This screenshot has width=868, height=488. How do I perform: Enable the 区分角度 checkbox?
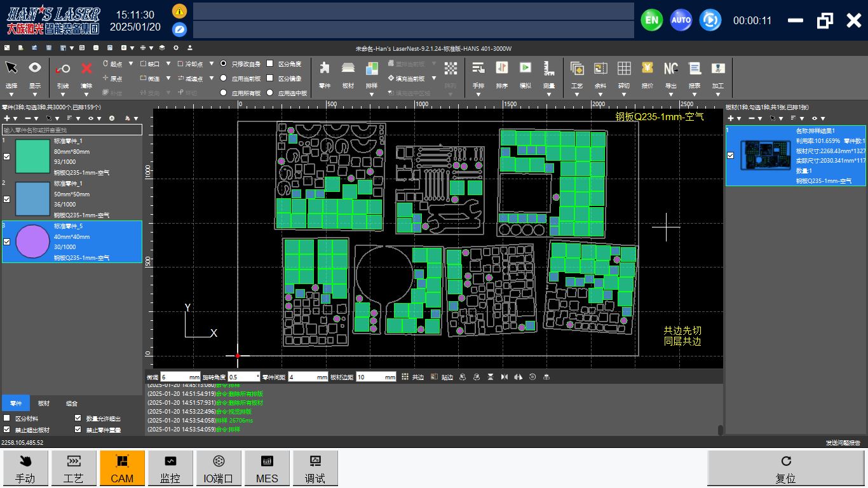click(x=270, y=64)
